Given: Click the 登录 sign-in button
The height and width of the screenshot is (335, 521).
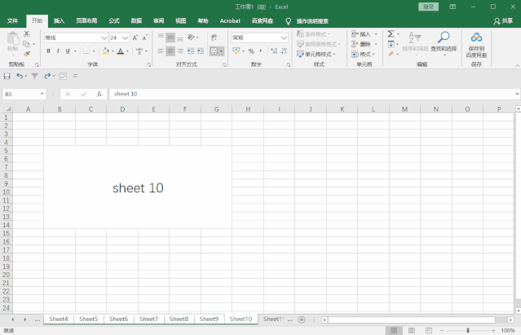Looking at the screenshot, I should (428, 7).
